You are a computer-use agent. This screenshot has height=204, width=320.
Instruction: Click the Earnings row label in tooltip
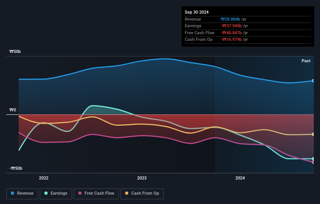(193, 26)
